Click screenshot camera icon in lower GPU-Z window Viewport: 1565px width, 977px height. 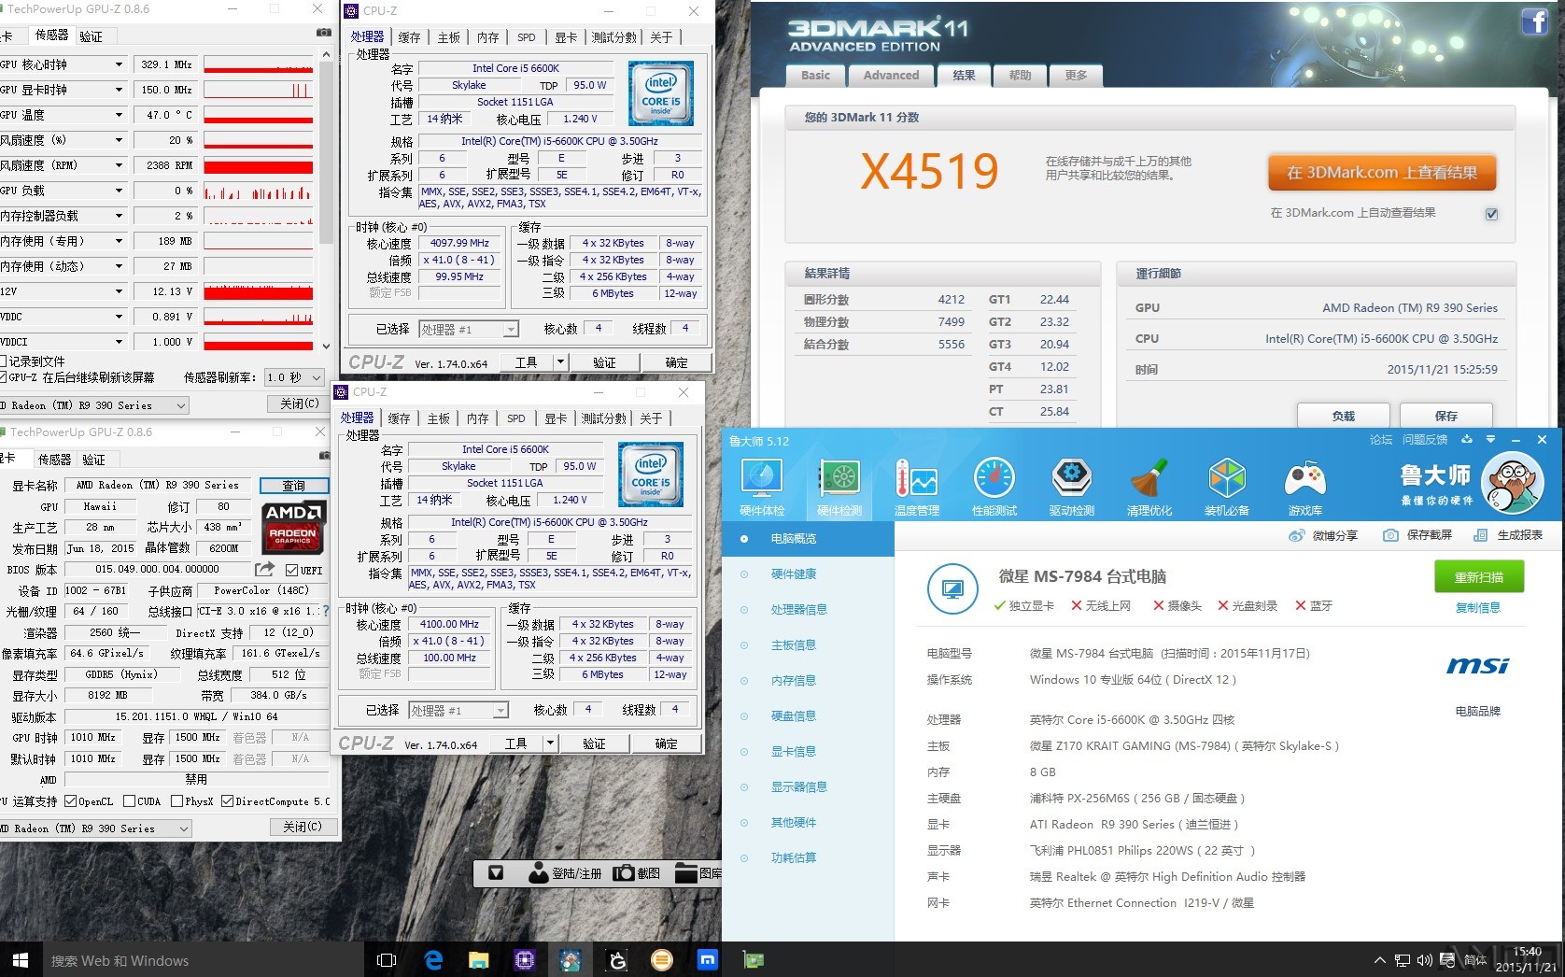pos(324,455)
